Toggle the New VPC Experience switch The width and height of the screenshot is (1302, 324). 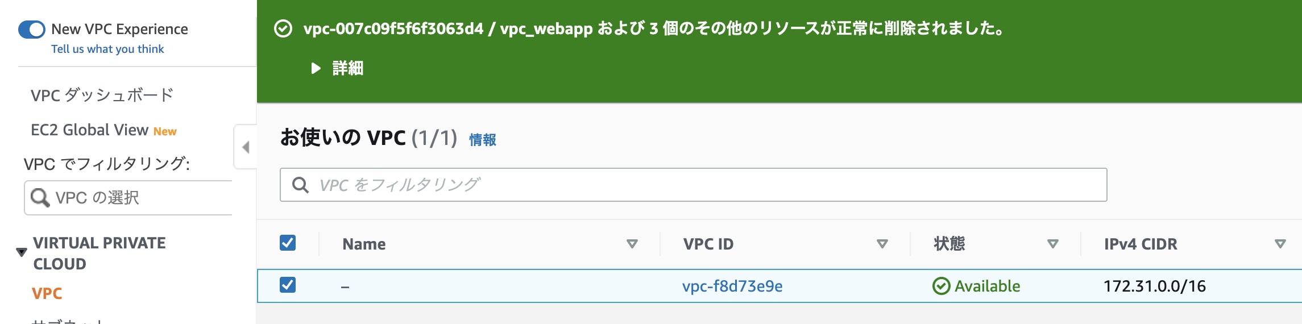pos(32,30)
